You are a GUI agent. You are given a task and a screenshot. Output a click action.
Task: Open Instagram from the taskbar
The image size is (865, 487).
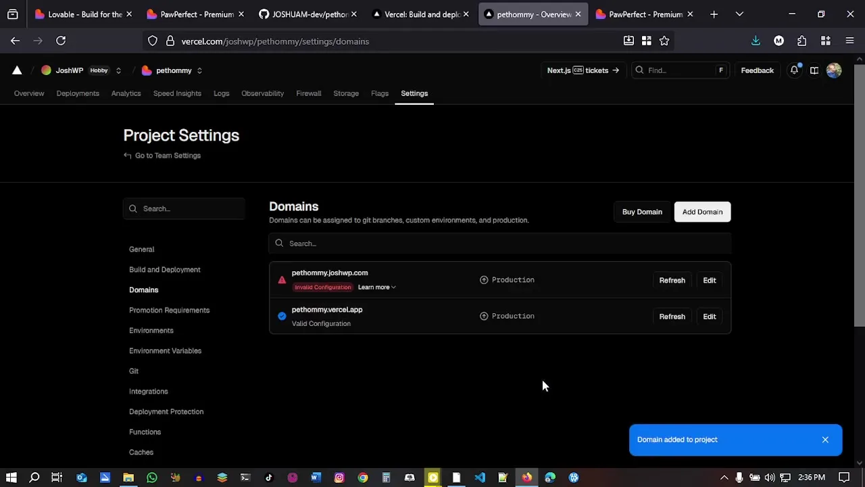339,478
